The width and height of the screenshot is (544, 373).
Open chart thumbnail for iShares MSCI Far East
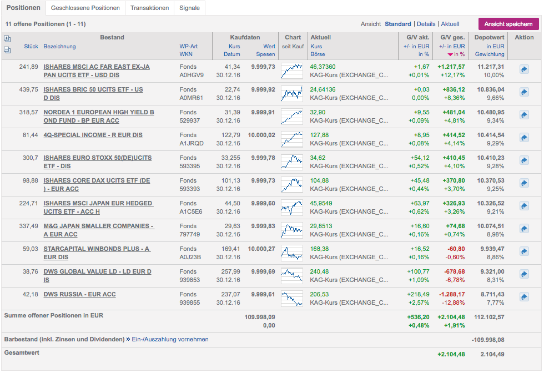292,70
